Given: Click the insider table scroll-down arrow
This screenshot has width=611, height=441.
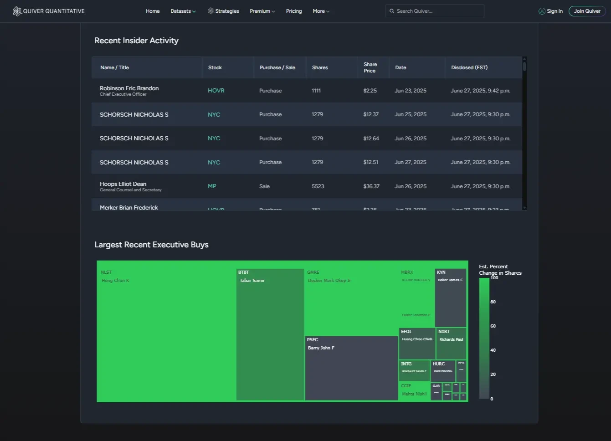Looking at the screenshot, I should pyautogui.click(x=524, y=208).
